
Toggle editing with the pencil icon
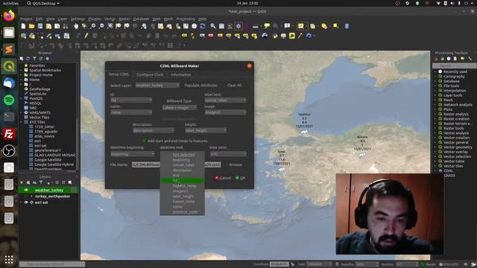click(86, 36)
